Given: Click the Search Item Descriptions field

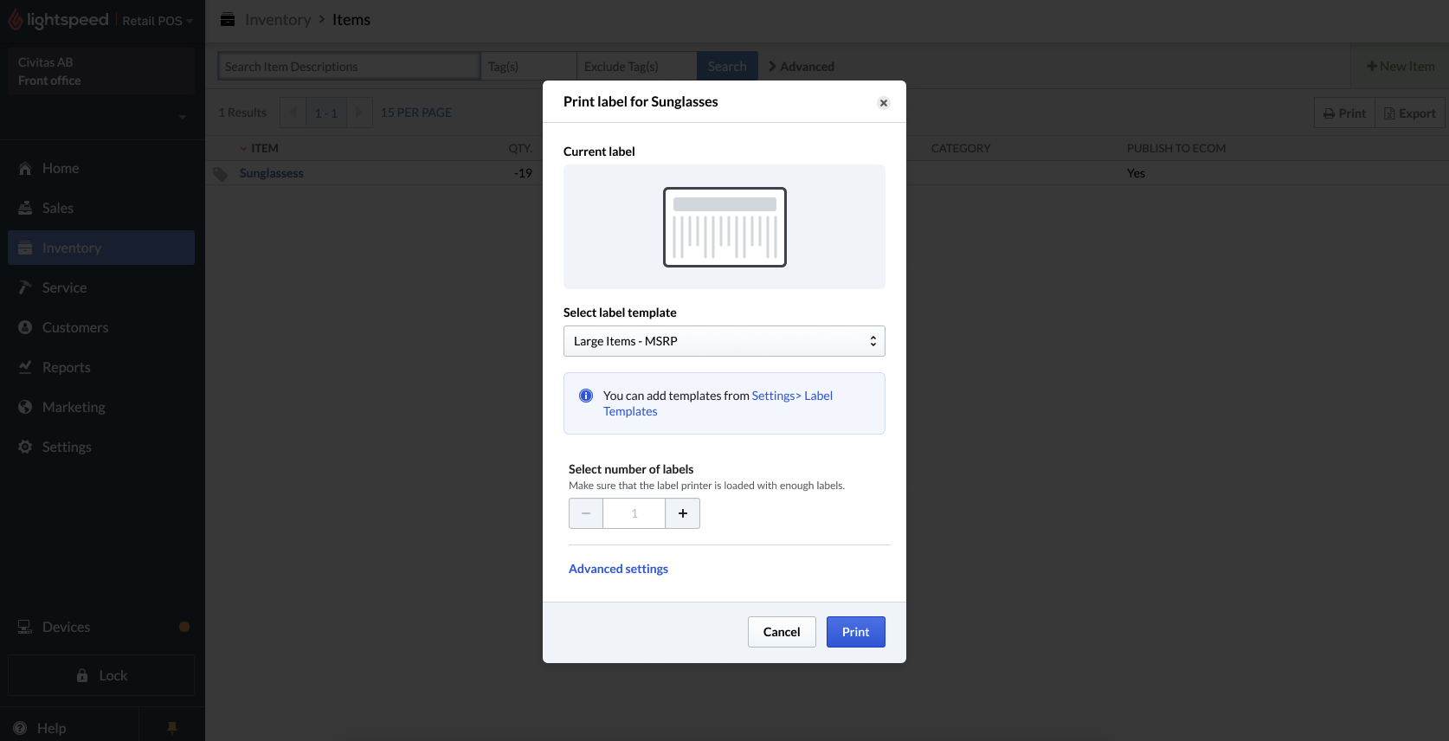Looking at the screenshot, I should (349, 67).
